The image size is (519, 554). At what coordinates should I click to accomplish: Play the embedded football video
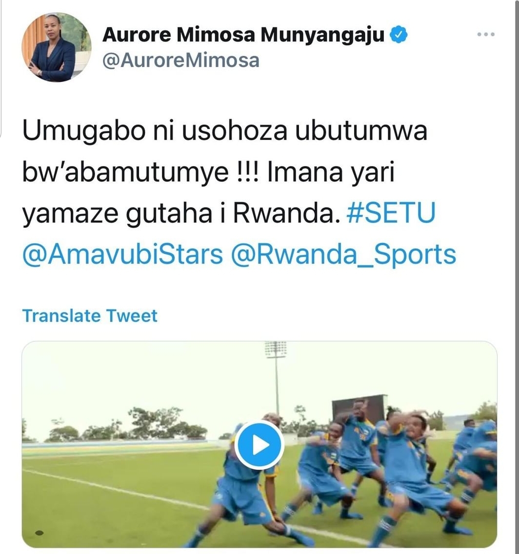[259, 445]
